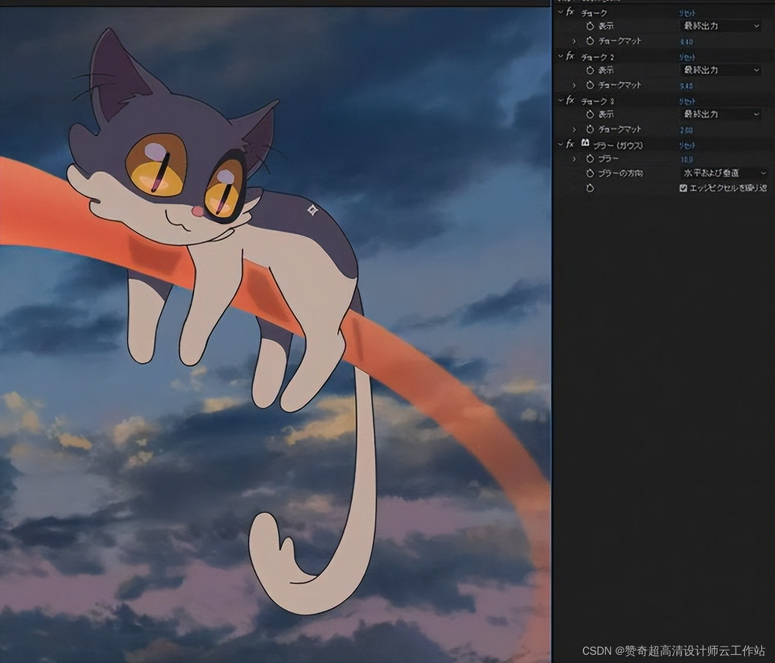
Task: Click stopwatch for ブラーの方向
Action: click(590, 174)
